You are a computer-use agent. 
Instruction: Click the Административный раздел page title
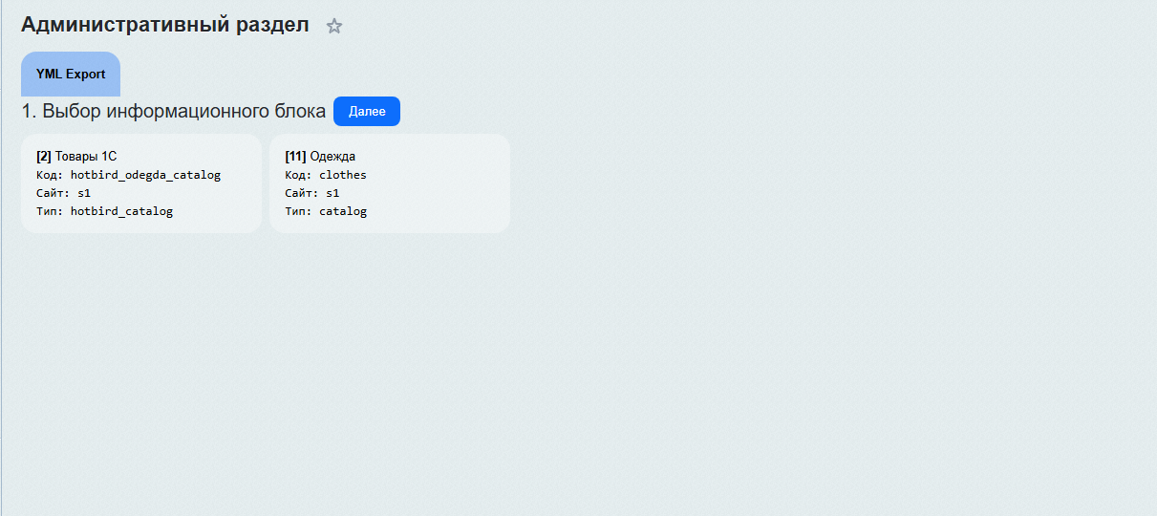164,26
